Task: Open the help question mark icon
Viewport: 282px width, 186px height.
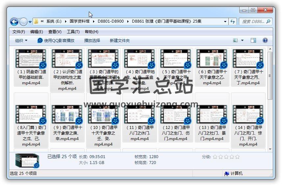Action: click(265, 40)
